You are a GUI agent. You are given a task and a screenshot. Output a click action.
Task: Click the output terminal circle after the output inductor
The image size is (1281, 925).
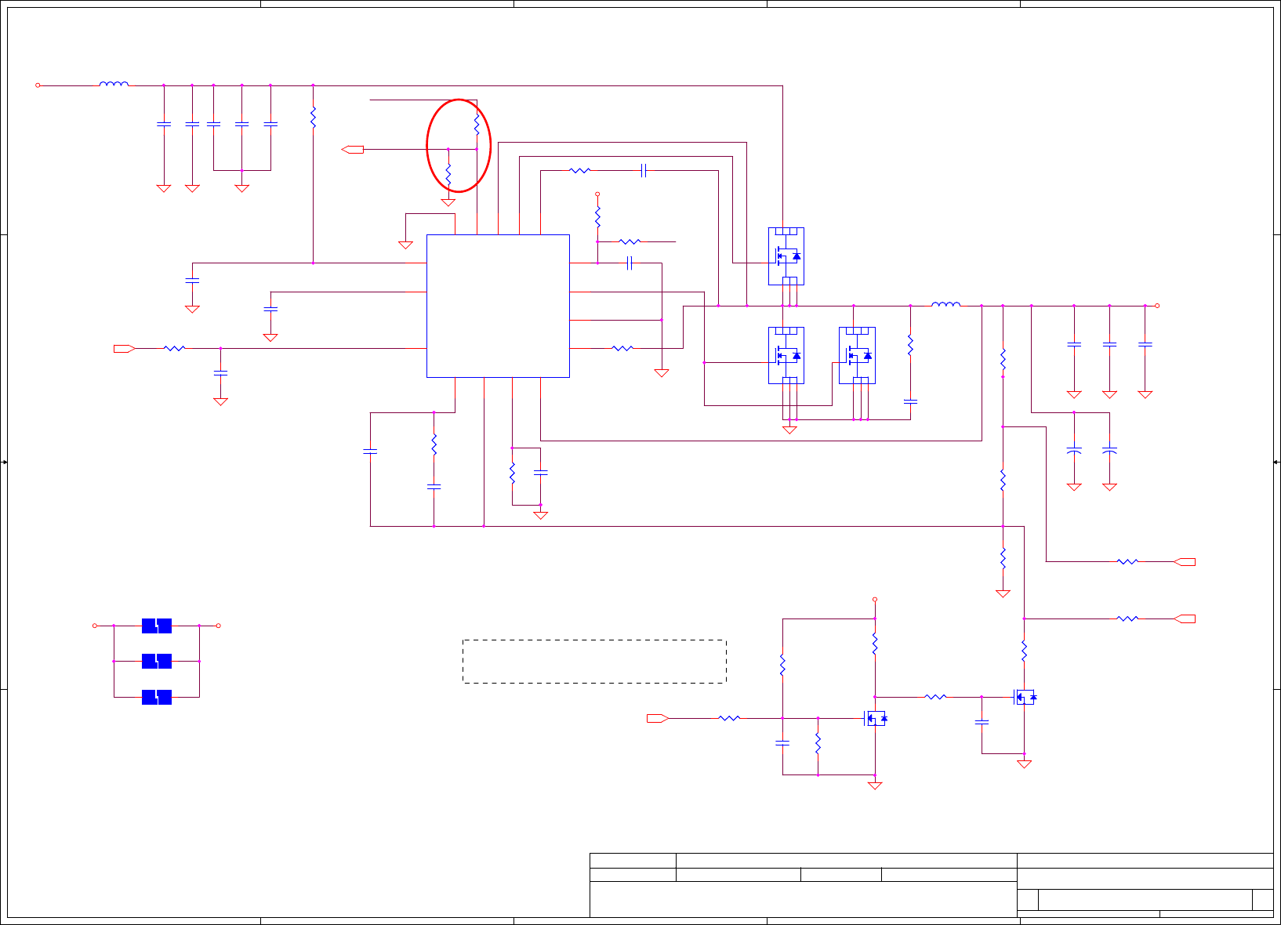click(1157, 306)
